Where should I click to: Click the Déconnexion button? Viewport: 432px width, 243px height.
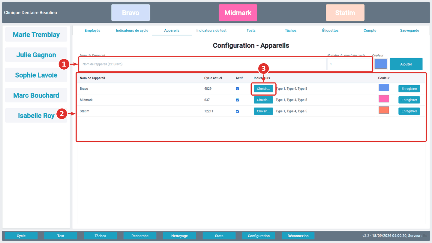[x=298, y=236]
